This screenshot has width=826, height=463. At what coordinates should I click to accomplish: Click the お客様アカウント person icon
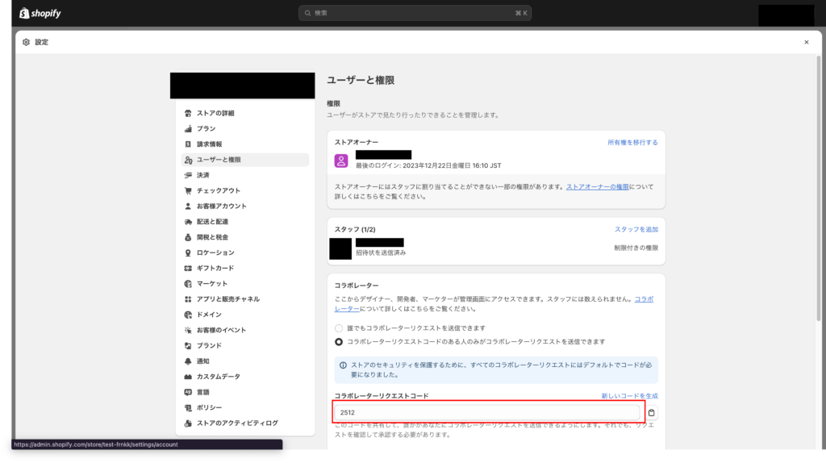pos(188,206)
